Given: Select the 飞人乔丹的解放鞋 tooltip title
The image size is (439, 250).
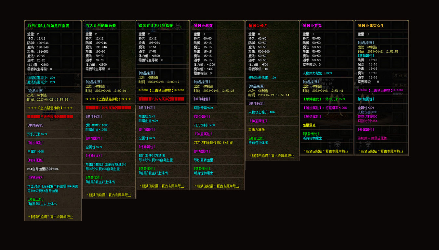Looking at the screenshot, I should click(100, 26).
